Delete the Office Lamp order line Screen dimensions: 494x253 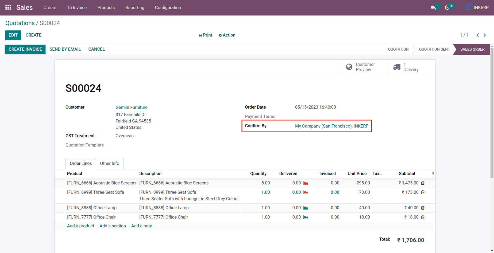[423, 208]
